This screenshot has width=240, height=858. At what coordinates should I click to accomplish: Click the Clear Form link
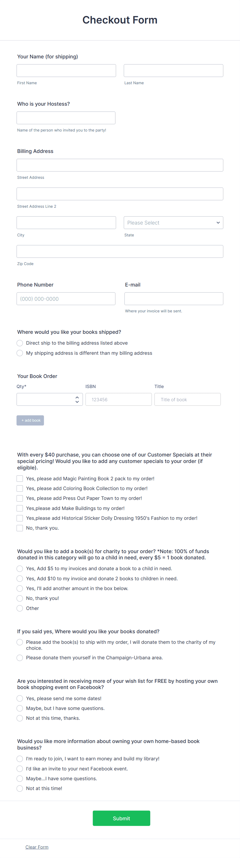37,847
